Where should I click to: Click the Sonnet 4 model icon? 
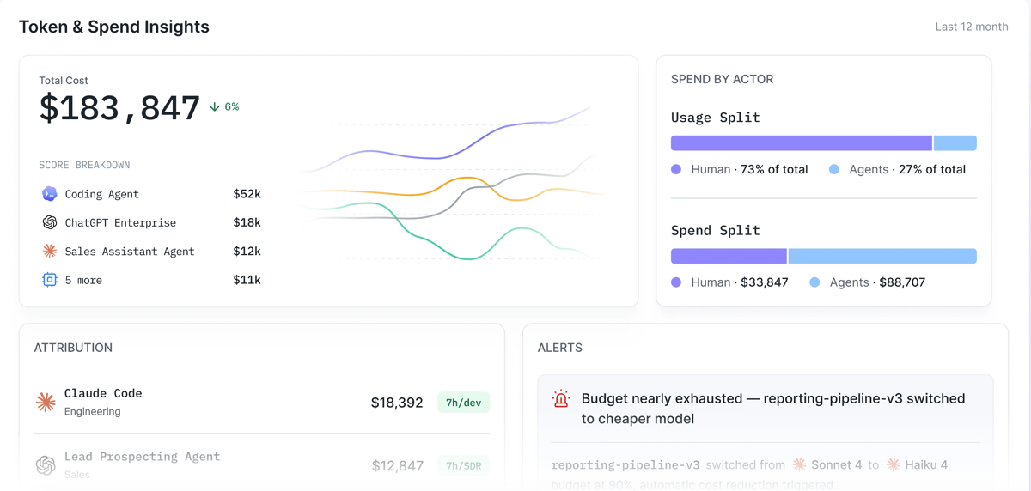[x=799, y=464]
